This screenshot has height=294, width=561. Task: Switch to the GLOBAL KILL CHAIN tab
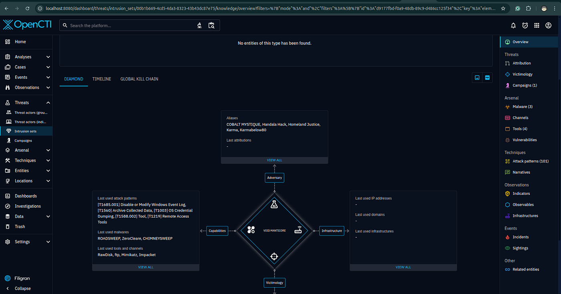139,79
